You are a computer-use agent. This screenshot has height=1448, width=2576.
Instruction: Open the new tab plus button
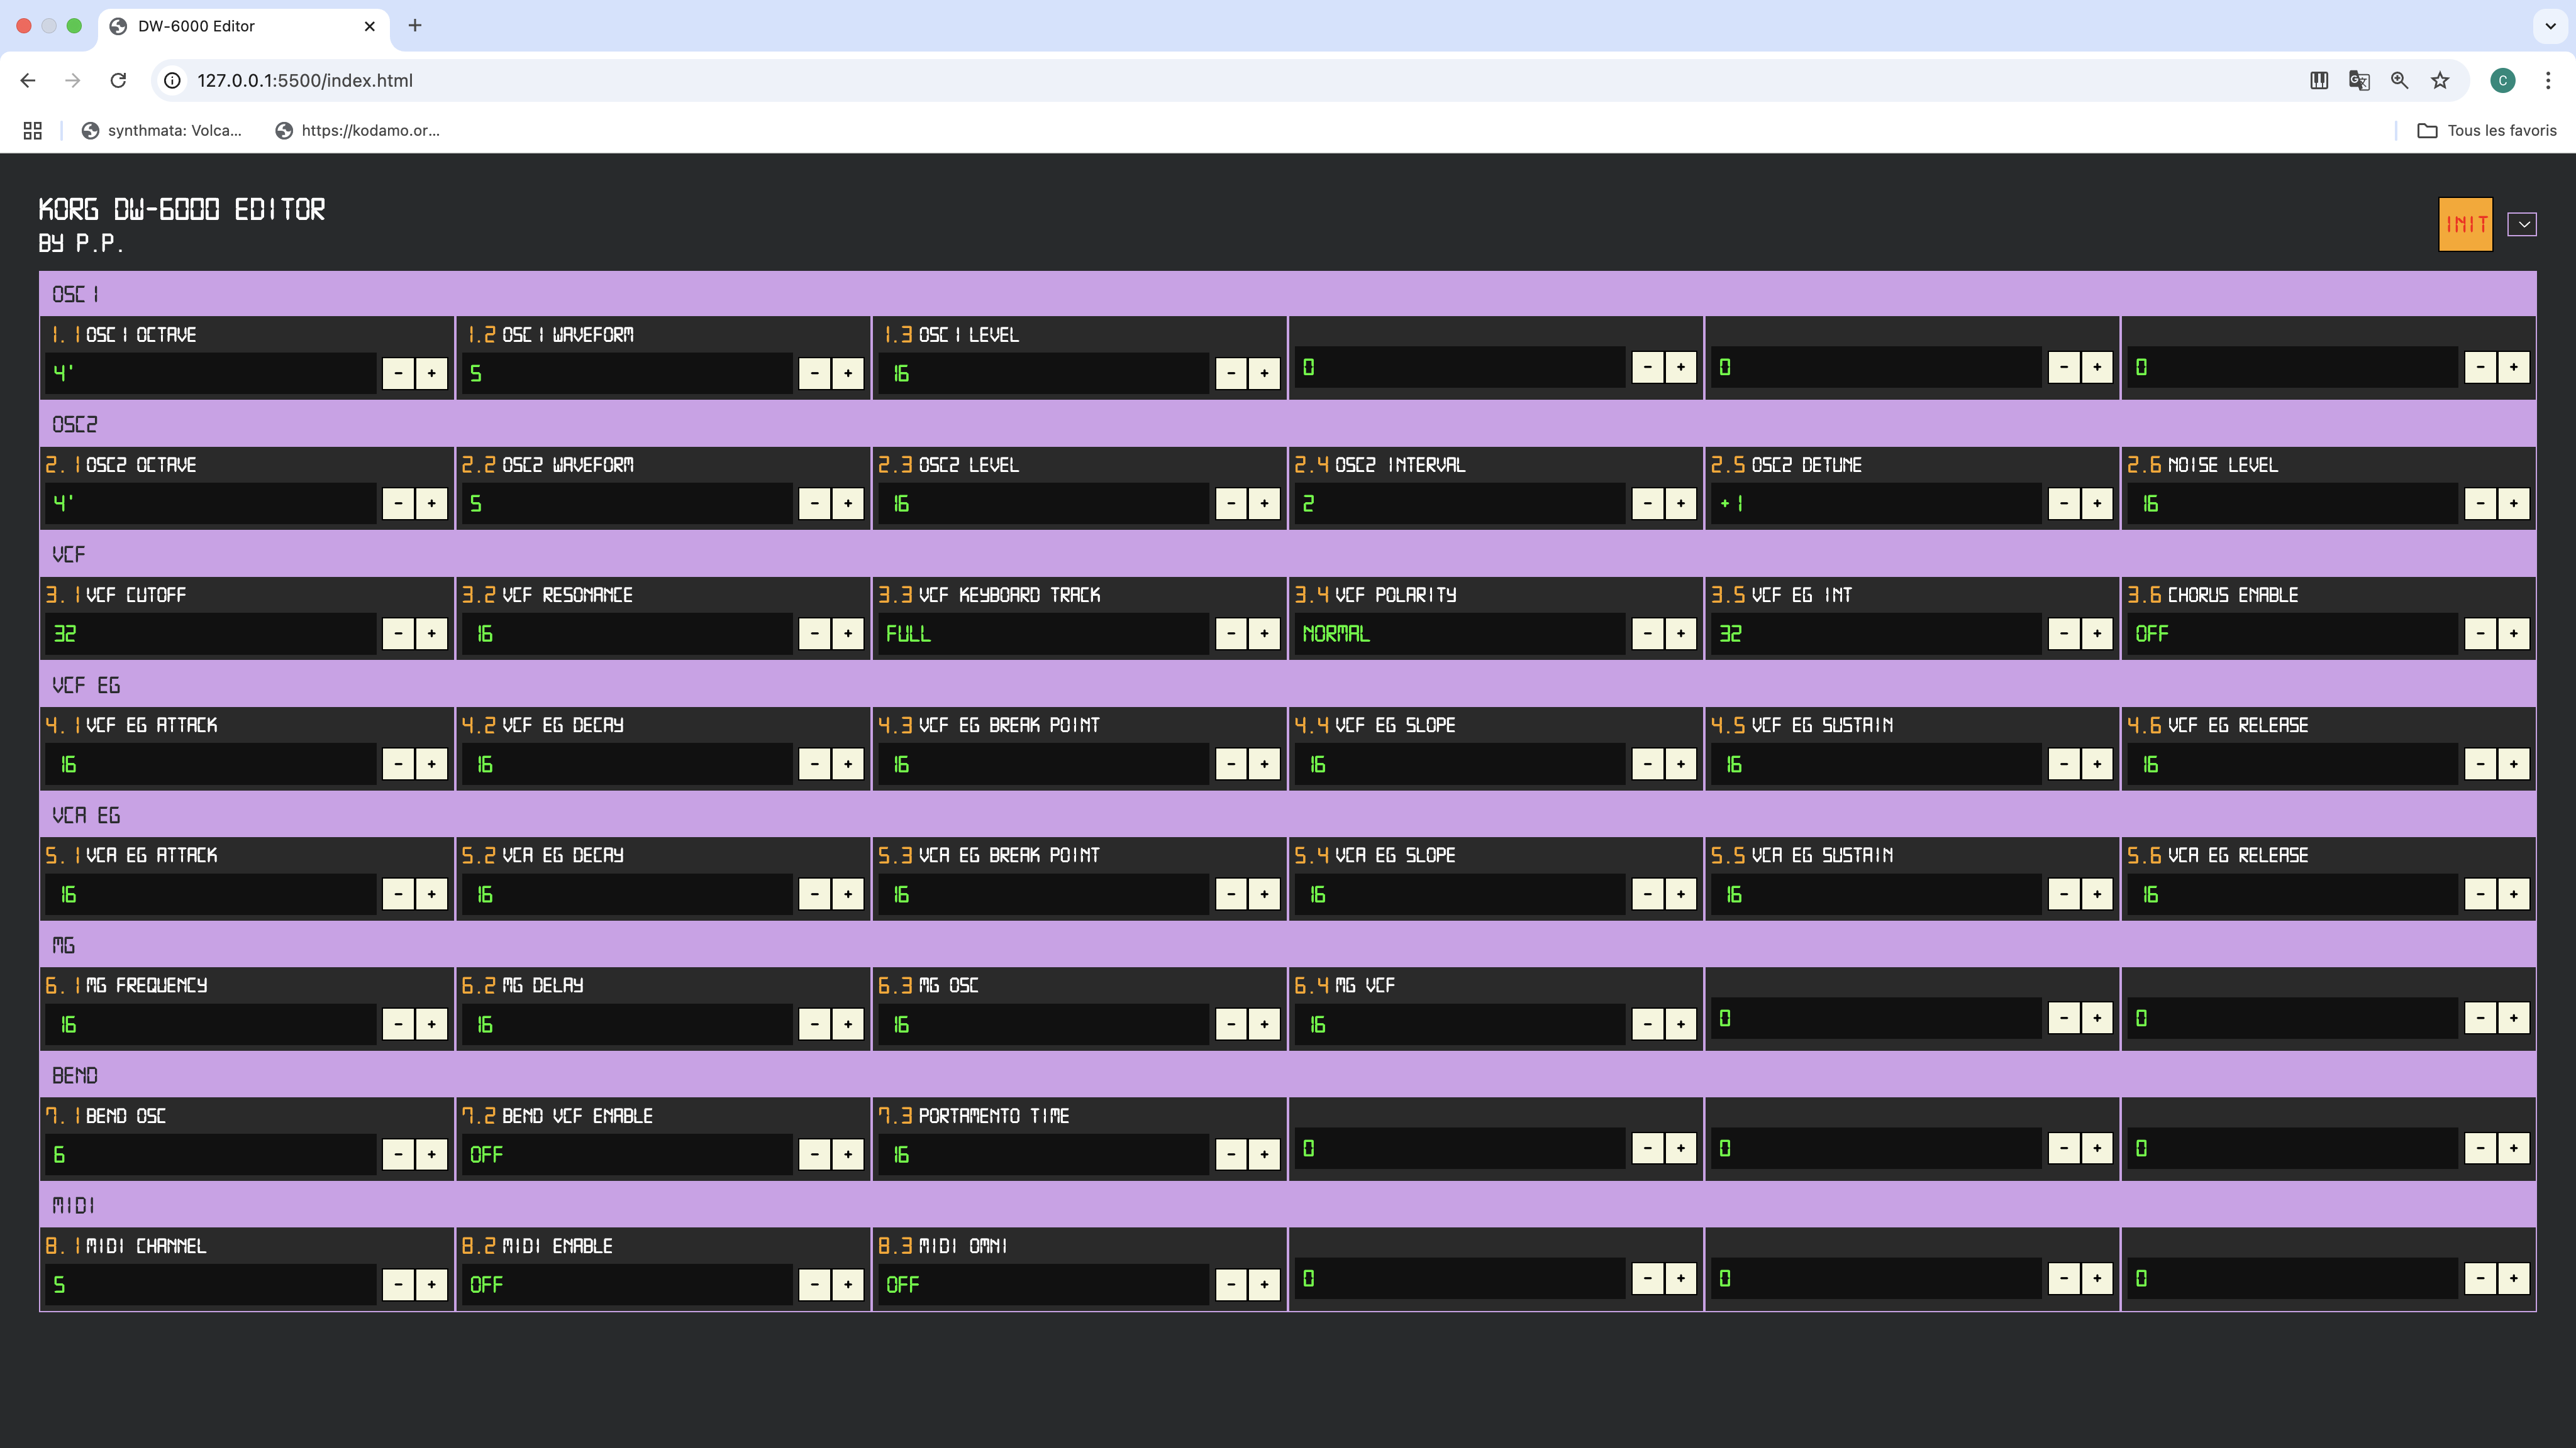pos(415,25)
